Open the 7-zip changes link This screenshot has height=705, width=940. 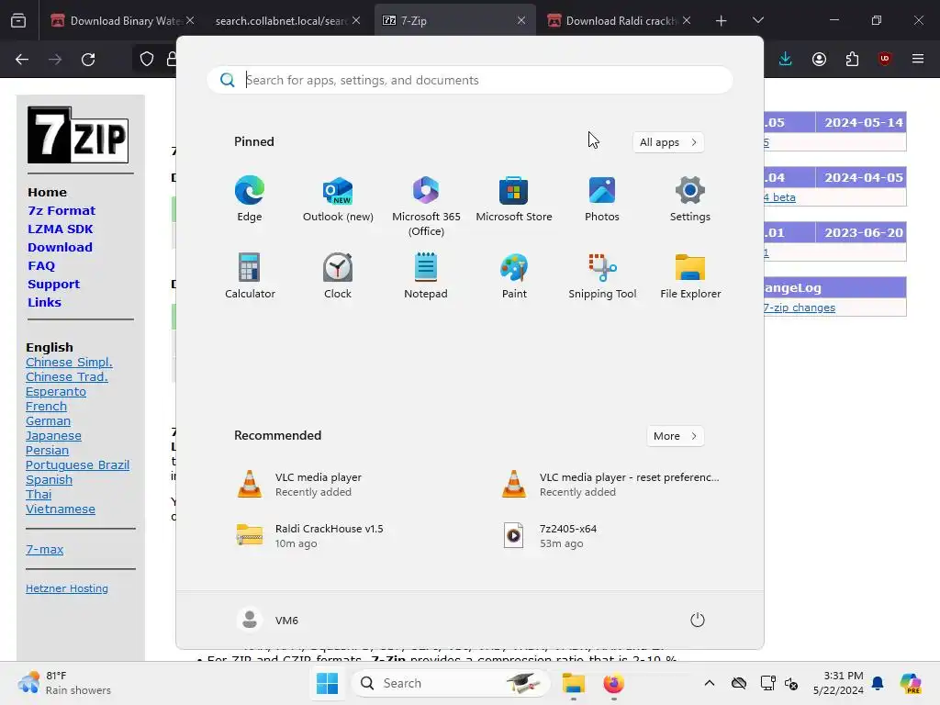pos(800,308)
